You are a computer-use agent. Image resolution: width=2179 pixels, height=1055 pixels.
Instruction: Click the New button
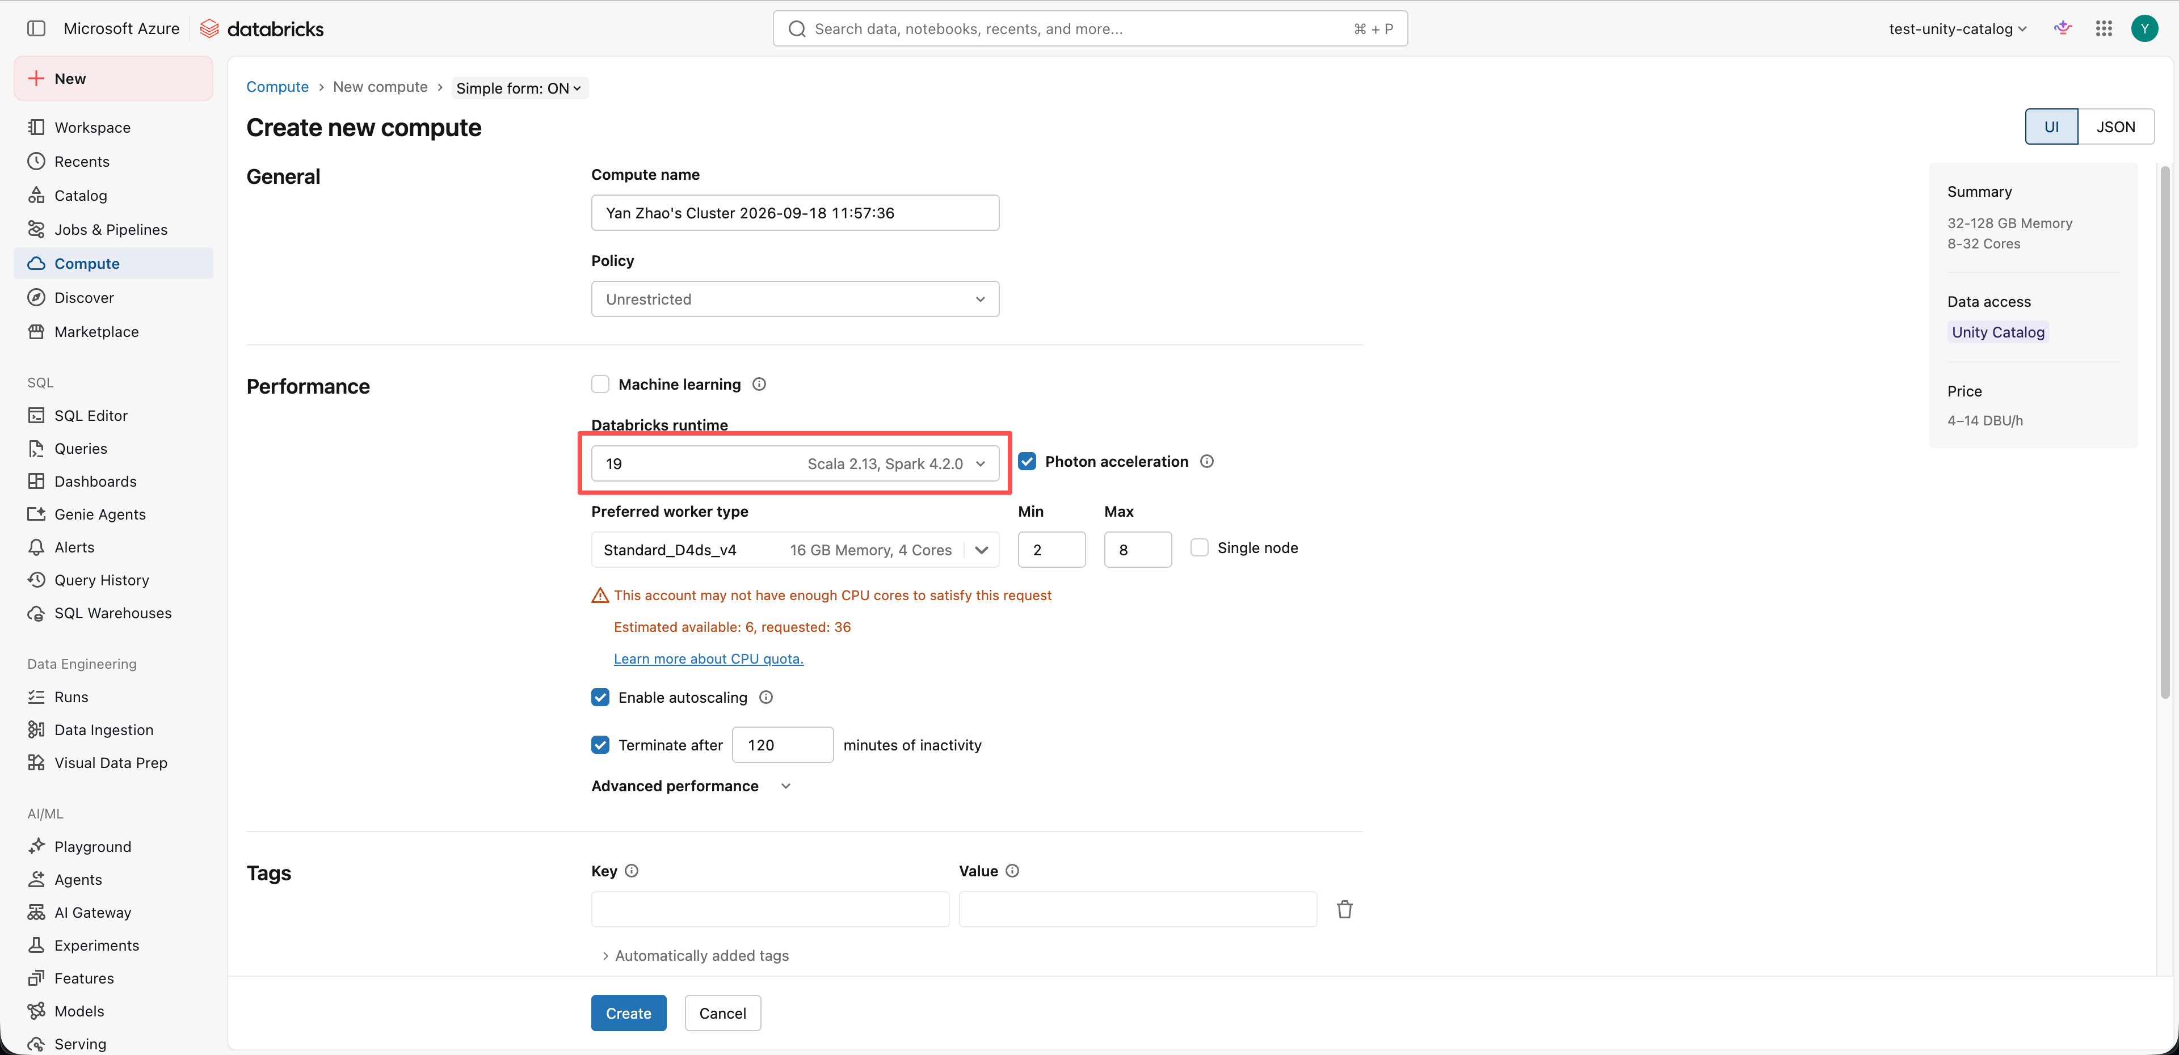click(x=113, y=79)
